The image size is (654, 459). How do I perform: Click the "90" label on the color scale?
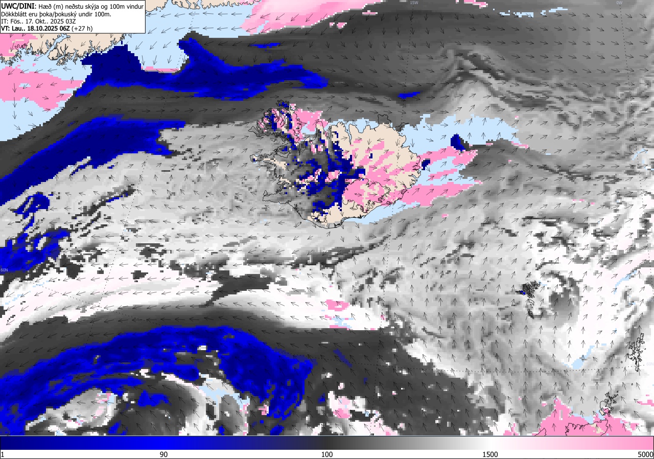[163, 454]
